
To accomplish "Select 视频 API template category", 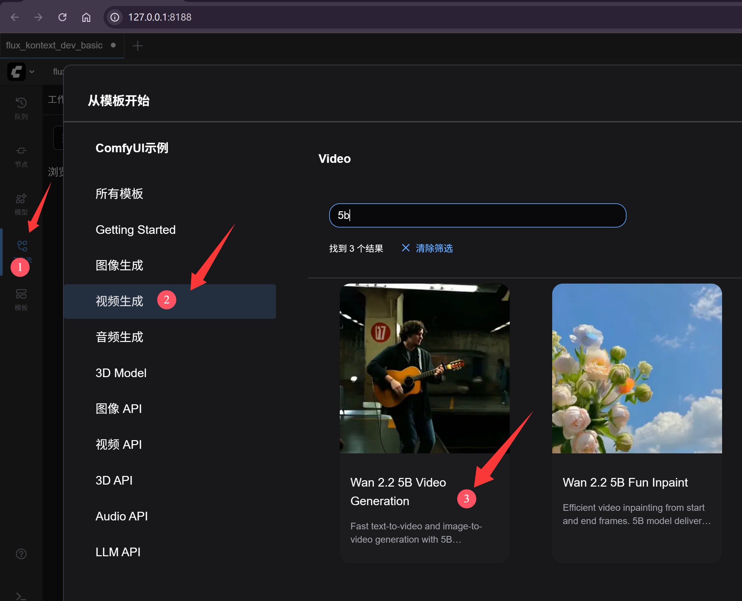I will coord(118,444).
